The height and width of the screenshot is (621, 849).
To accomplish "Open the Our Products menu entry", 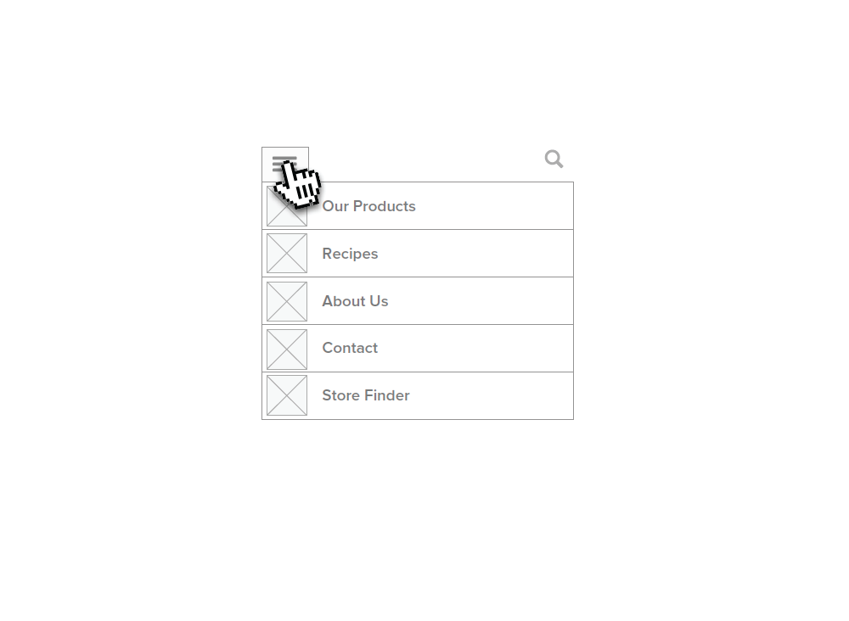I will 368,206.
